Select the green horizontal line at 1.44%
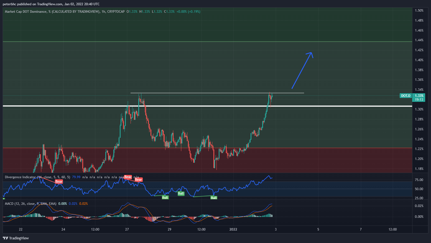The image size is (431, 243). pyautogui.click(x=207, y=42)
